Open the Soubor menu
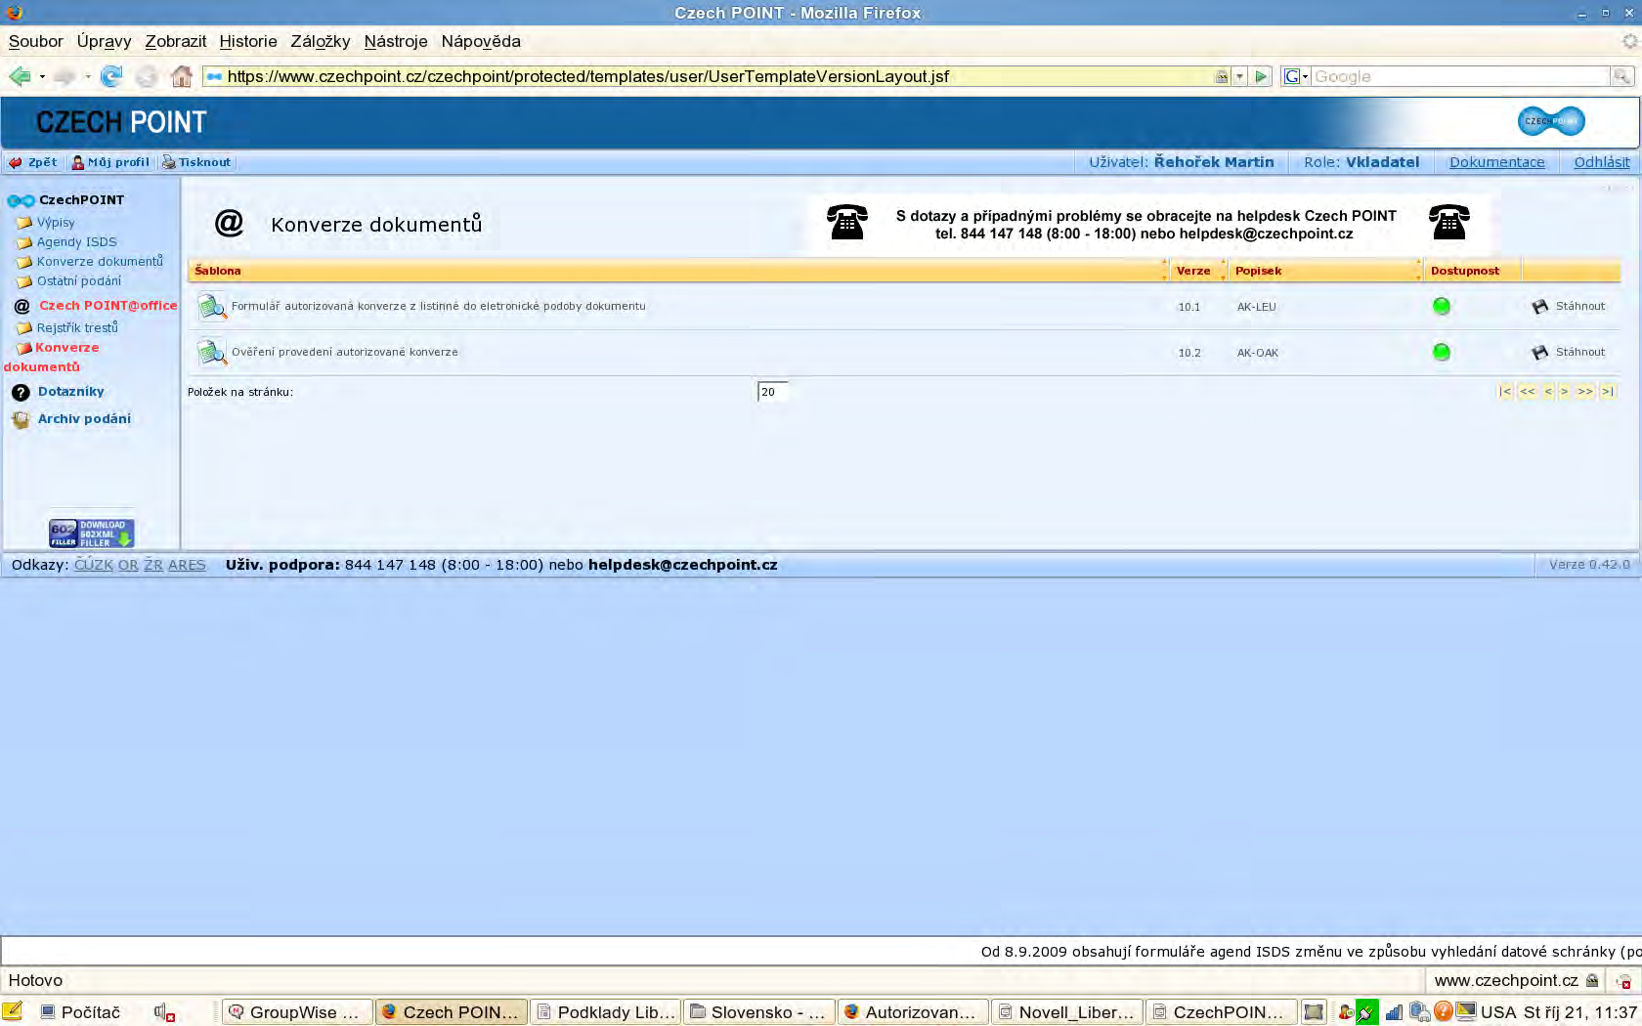 click(35, 41)
